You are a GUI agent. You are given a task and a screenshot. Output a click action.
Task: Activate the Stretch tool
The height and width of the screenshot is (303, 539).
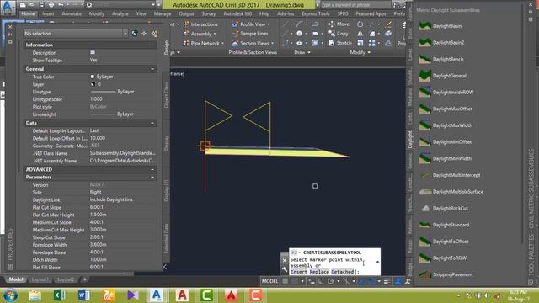(340, 43)
